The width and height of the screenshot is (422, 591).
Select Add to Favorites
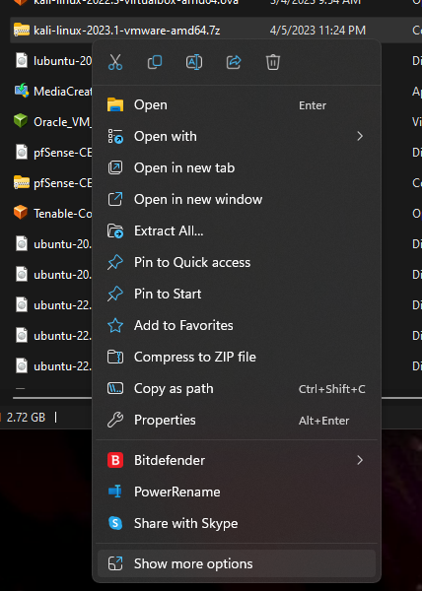pos(237,325)
